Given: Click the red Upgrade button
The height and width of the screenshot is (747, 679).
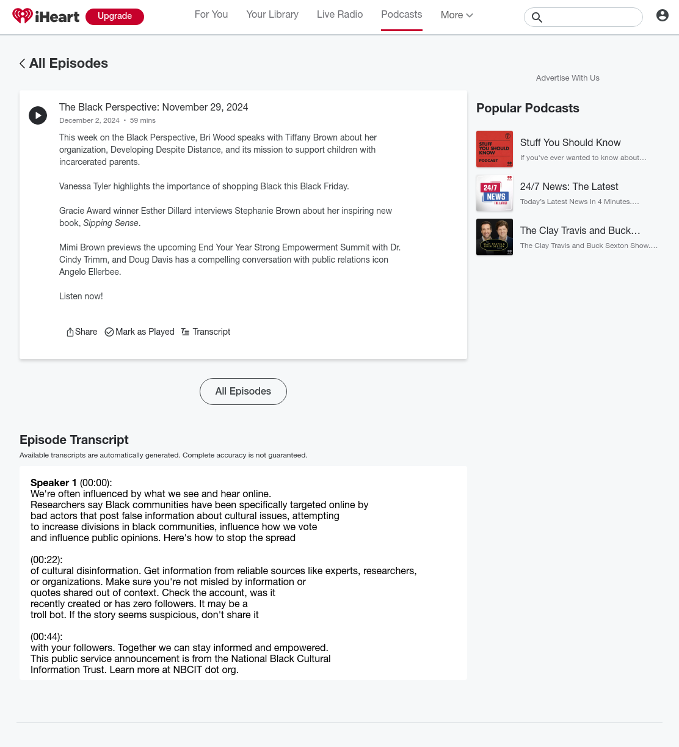Looking at the screenshot, I should click(x=115, y=16).
